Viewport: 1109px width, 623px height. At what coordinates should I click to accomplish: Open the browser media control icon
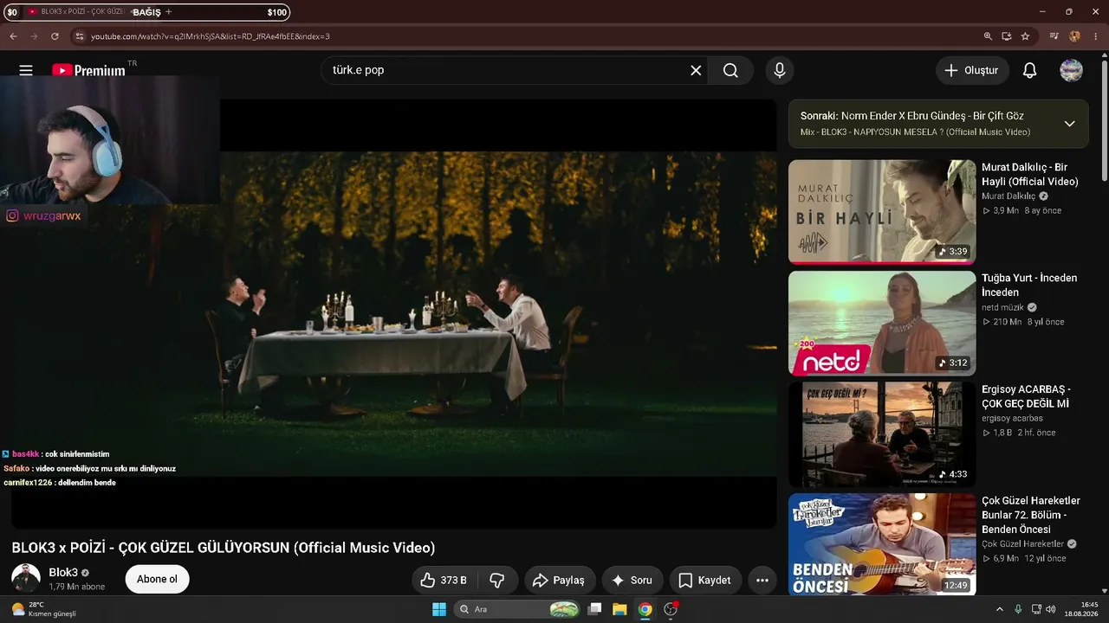[x=1054, y=36]
